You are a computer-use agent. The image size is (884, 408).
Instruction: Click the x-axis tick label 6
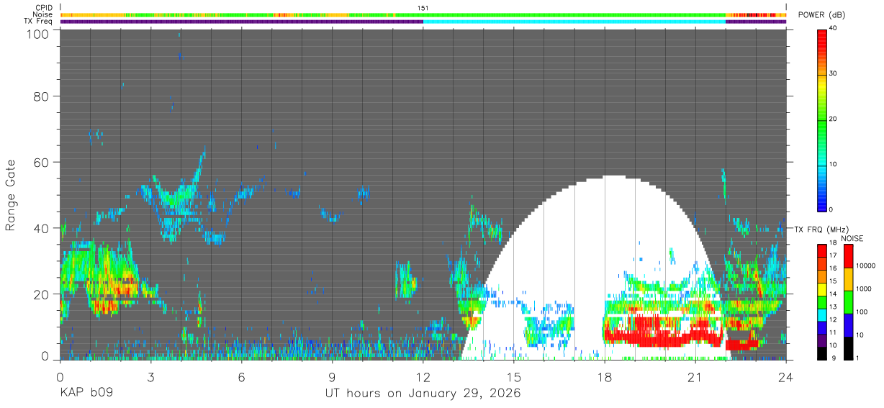[x=241, y=377]
